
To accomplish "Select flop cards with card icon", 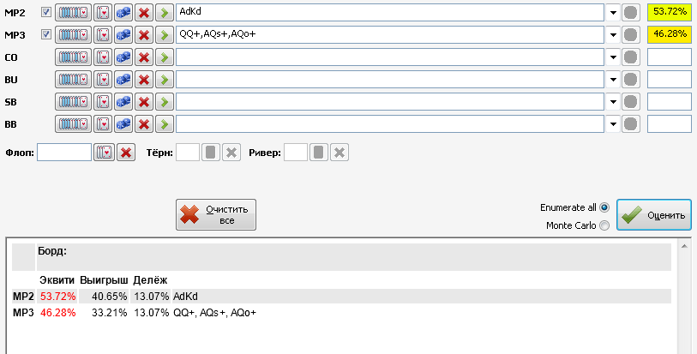I will pyautogui.click(x=104, y=153).
